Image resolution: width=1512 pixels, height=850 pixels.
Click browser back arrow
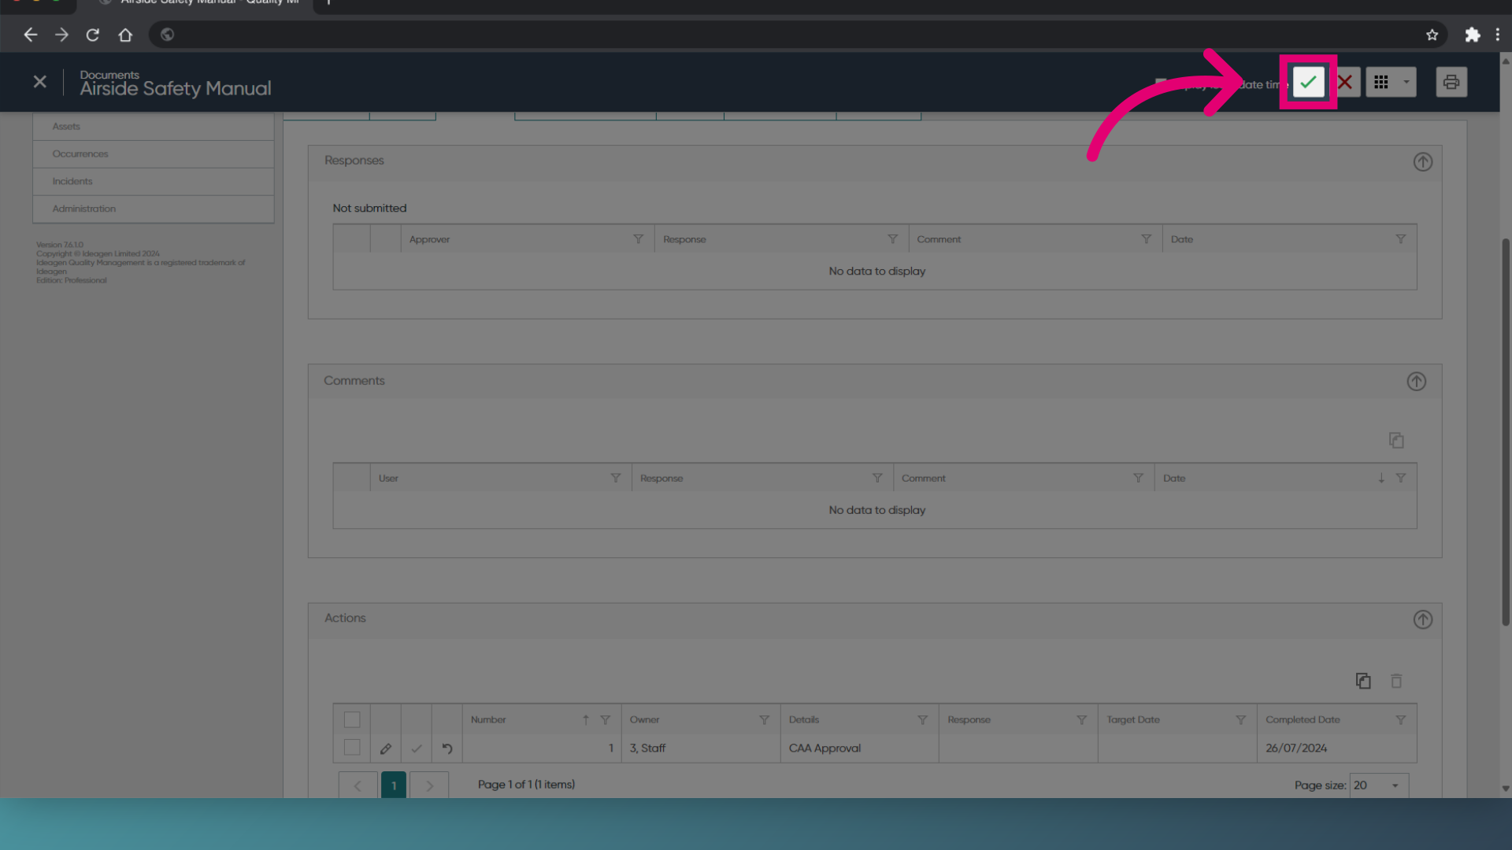(30, 35)
